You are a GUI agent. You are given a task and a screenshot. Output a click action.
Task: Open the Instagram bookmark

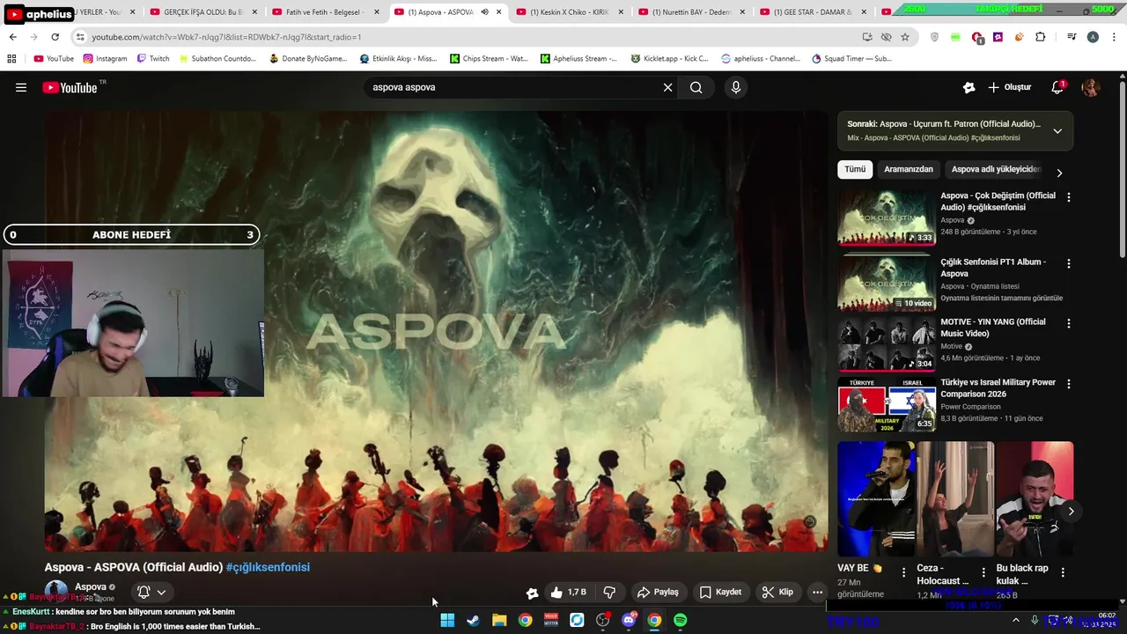[105, 58]
